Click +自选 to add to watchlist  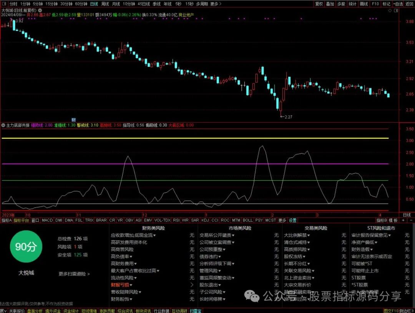tap(398, 4)
